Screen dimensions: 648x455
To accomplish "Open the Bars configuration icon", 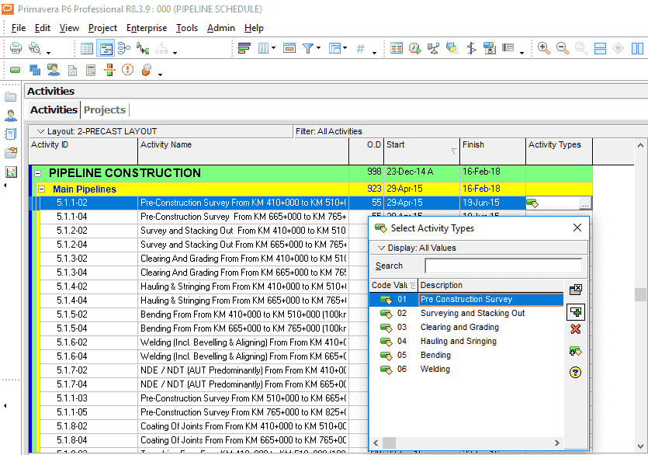I will [x=244, y=48].
